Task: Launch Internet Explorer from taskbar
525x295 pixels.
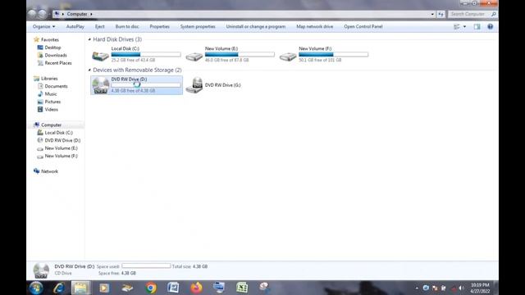Action: [59, 288]
